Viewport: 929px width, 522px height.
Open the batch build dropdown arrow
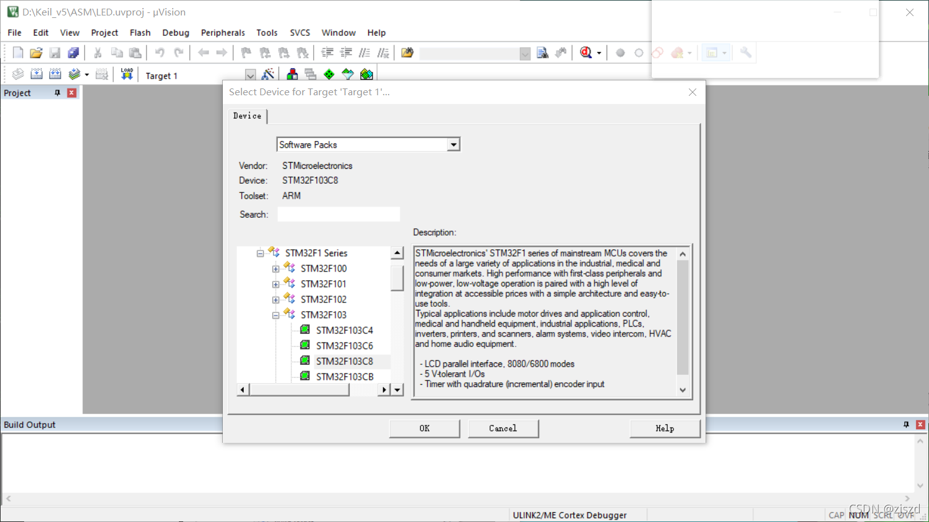87,75
